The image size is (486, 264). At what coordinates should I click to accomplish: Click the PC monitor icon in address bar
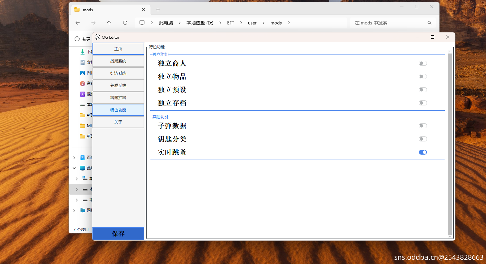click(142, 23)
